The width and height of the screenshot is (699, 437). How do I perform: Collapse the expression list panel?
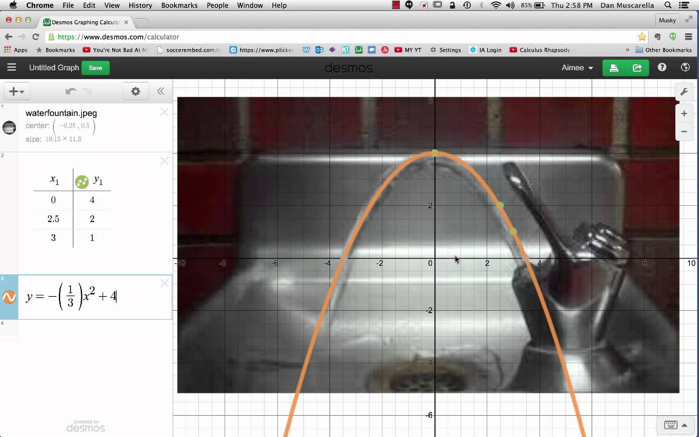point(160,92)
